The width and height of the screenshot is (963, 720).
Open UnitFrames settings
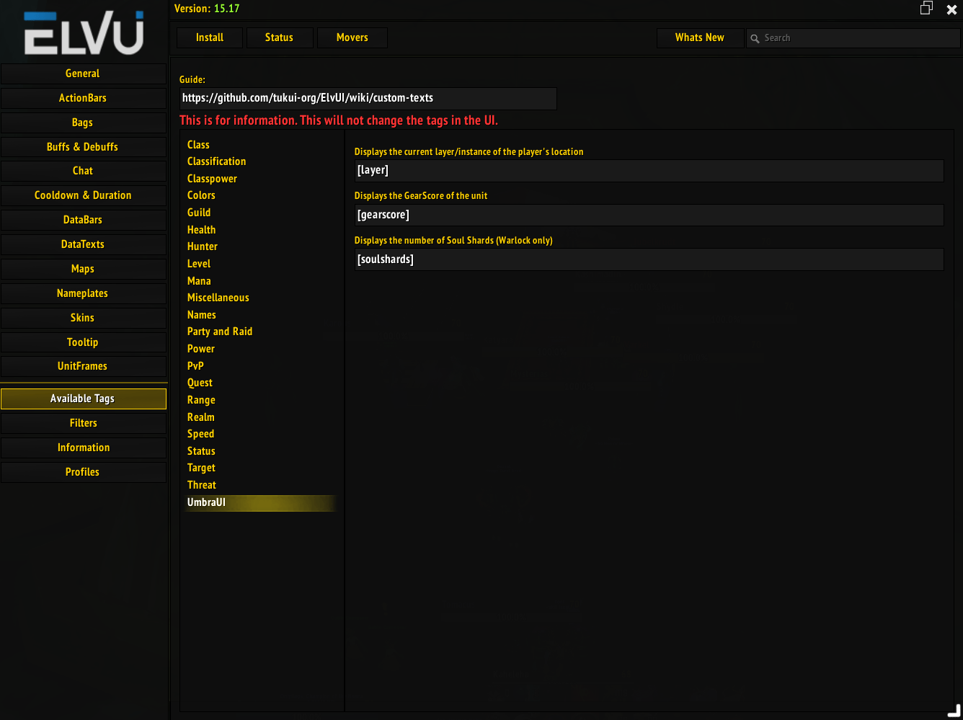pos(83,366)
